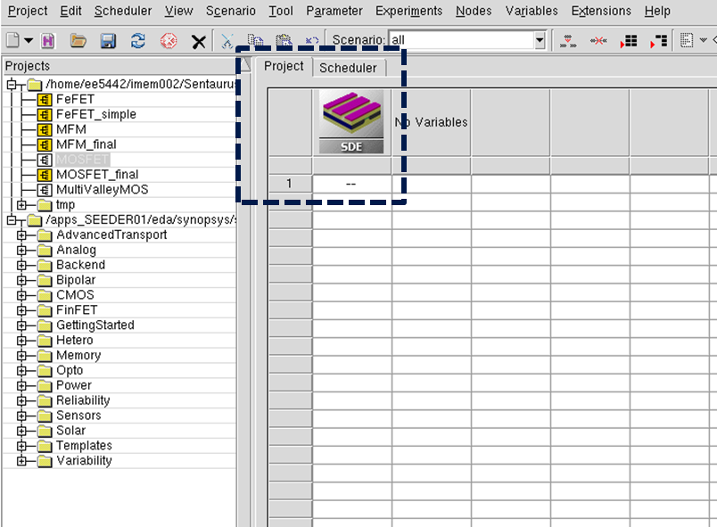Open the Extensions menu
The width and height of the screenshot is (717, 527).
[x=601, y=11]
